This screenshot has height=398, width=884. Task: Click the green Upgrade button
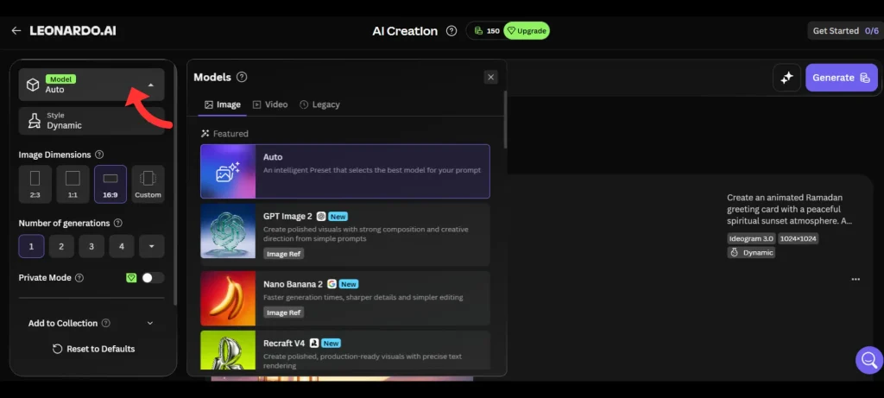tap(527, 31)
